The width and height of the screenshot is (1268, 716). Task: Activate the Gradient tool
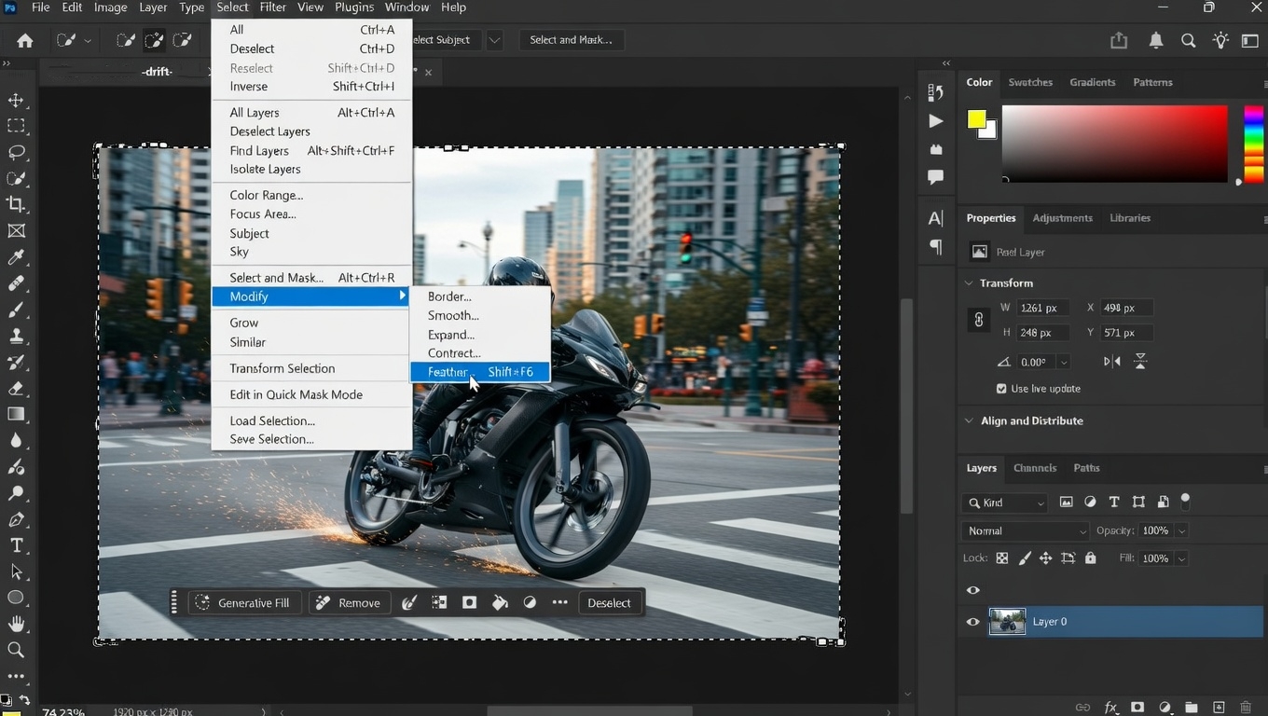coord(16,414)
